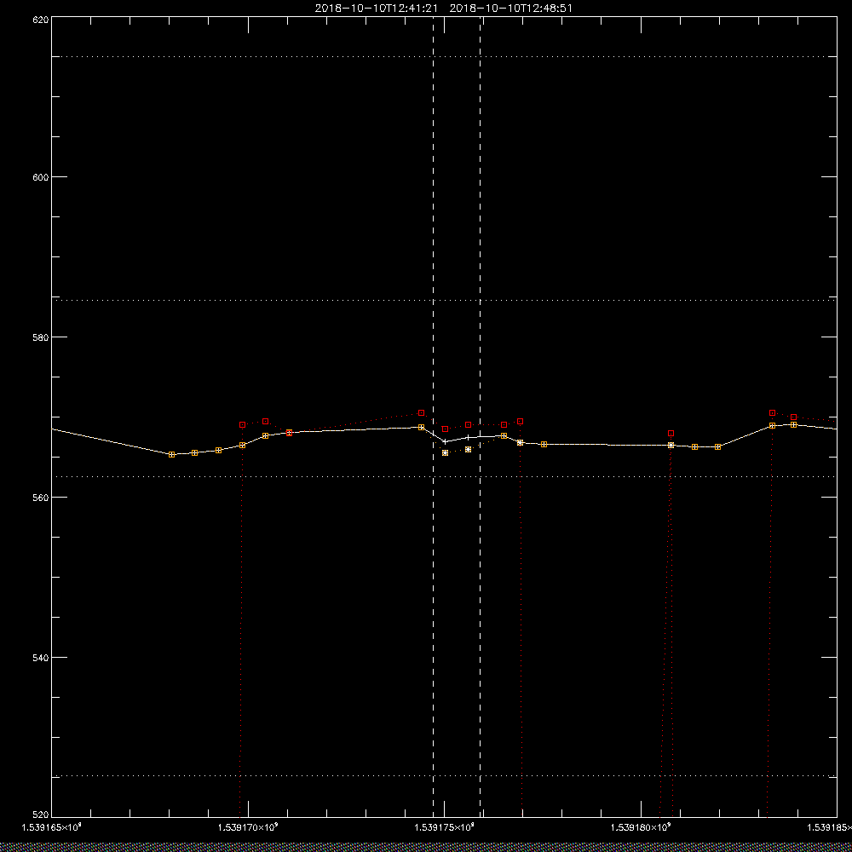Click the 2018-10-10T12:41:21 start timestamp
Image resolution: width=852 pixels, height=852 pixels.
pyautogui.click(x=376, y=9)
